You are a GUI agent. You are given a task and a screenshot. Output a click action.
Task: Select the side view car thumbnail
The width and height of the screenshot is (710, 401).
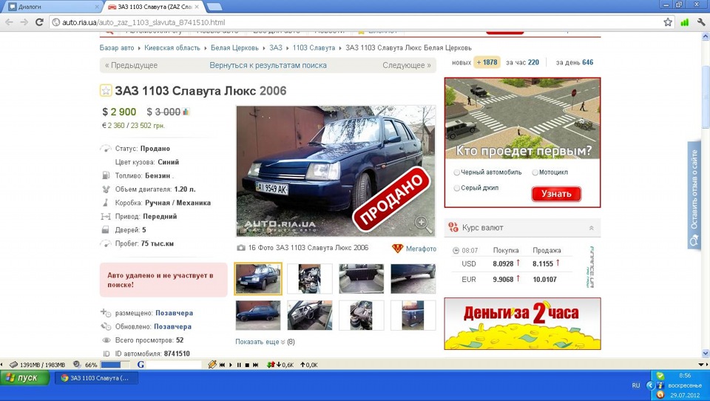click(258, 315)
